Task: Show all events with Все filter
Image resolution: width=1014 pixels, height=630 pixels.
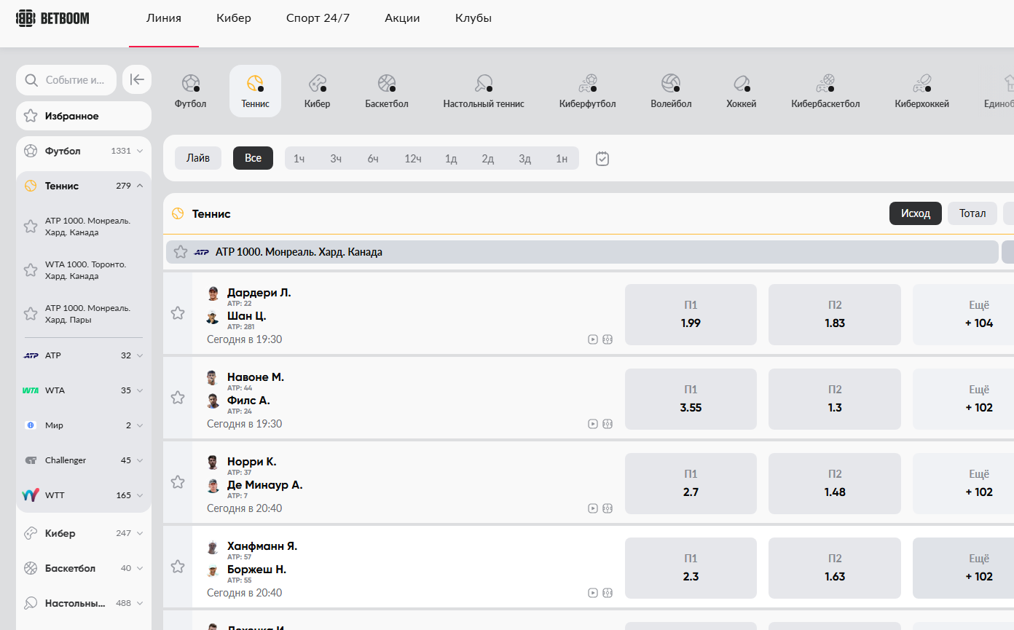Action: click(253, 158)
